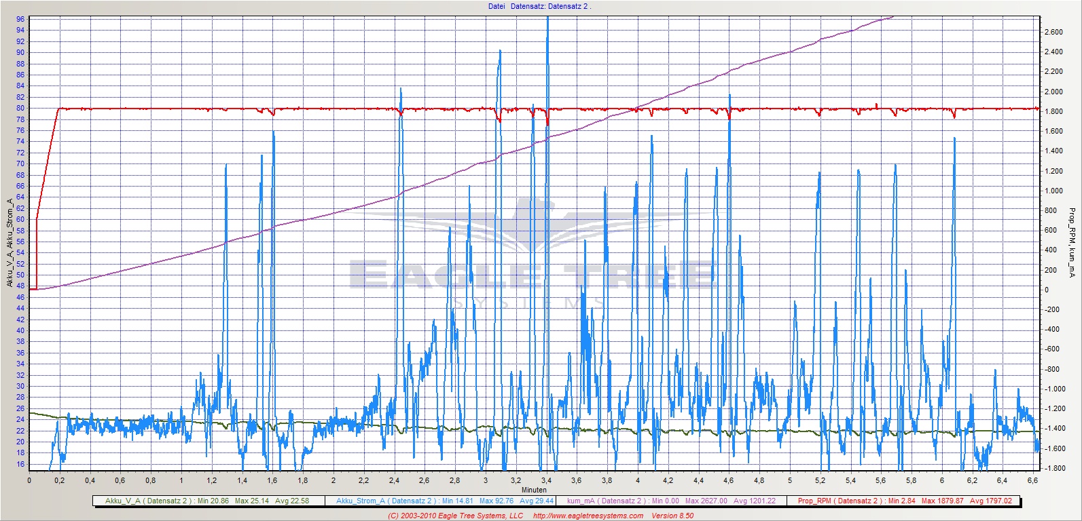Click the left axis title 'Akku_V_A, Akku_Strom_A'
Screen dimensions: 1082x521
click(10, 243)
